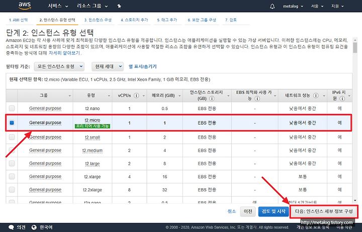Click the 이전 previous button
Image resolution: width=362 pixels, height=232 pixels.
pyautogui.click(x=248, y=211)
